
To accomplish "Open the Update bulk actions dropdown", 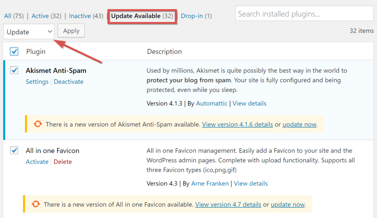I will [x=29, y=32].
